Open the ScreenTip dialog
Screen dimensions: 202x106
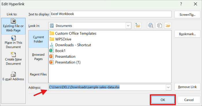point(187,14)
